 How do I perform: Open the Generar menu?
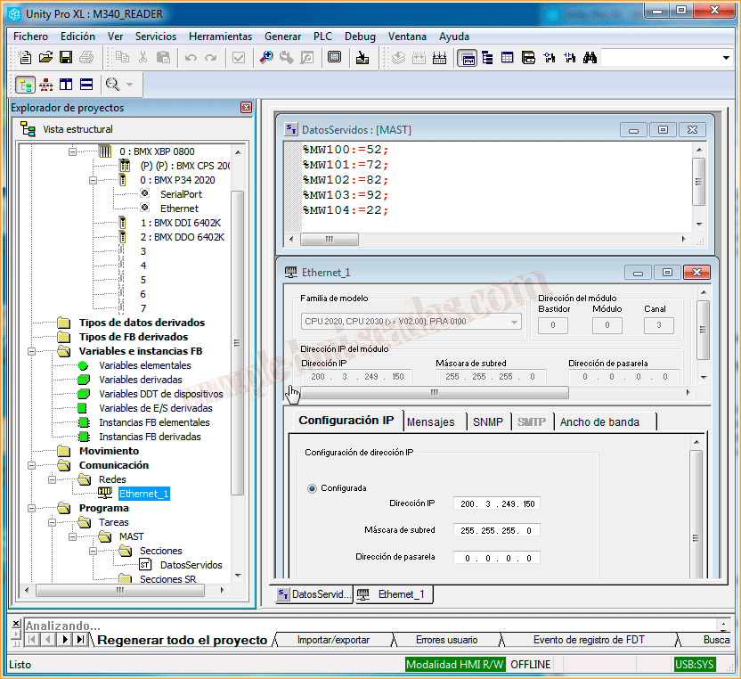(282, 37)
